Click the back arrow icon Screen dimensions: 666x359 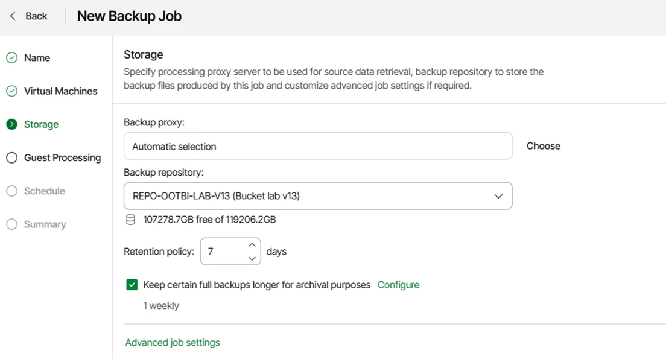pos(13,16)
